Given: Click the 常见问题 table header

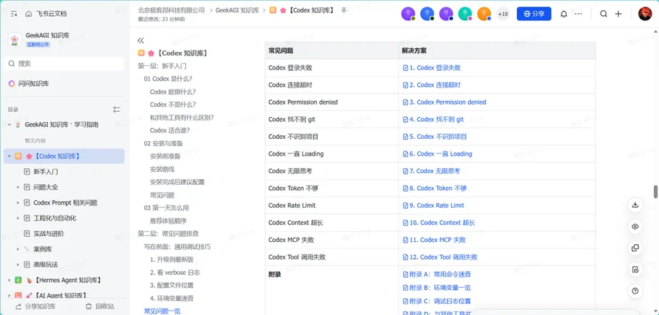Looking at the screenshot, I should tap(332, 50).
